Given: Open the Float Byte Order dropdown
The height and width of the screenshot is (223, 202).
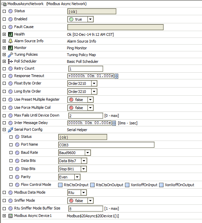Looking at the screenshot, I should click(94, 83).
